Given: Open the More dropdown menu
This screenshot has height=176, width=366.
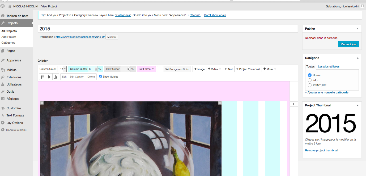Looking at the screenshot, I should pyautogui.click(x=270, y=69).
